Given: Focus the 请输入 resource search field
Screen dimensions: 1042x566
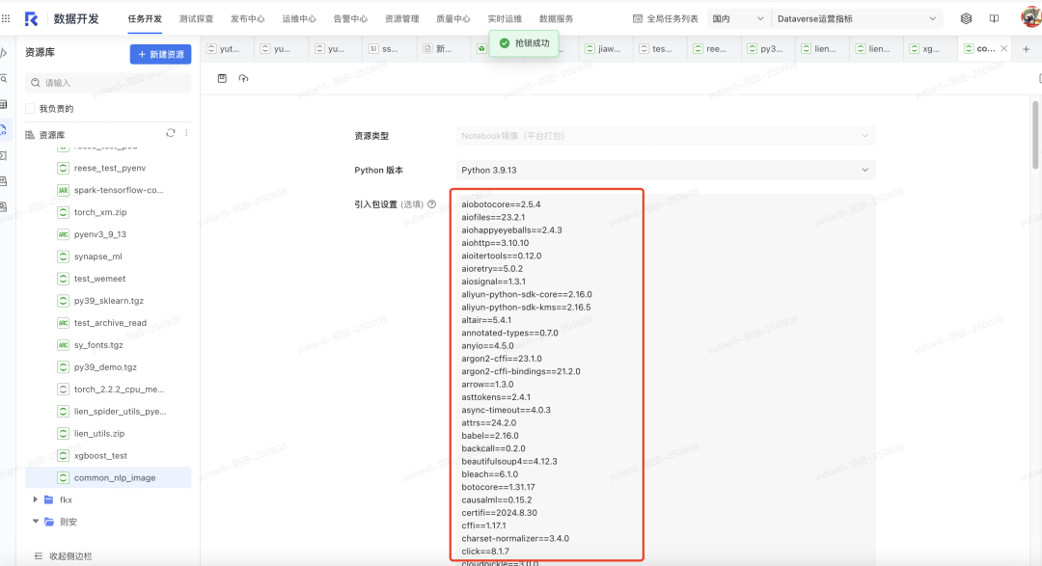Looking at the screenshot, I should [108, 83].
